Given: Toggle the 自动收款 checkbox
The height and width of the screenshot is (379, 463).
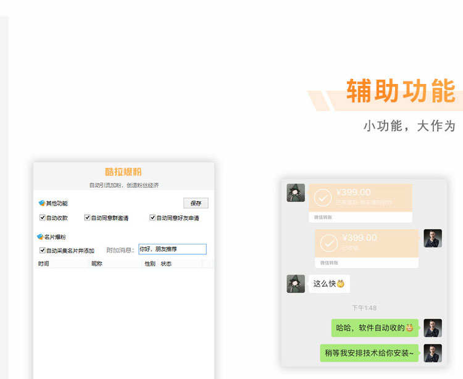Looking at the screenshot, I should (x=42, y=217).
